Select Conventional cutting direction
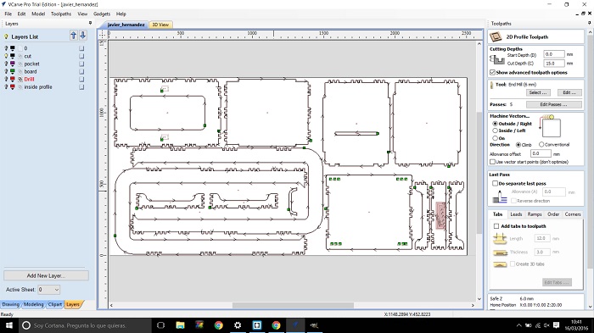594x333 pixels. tap(541, 145)
